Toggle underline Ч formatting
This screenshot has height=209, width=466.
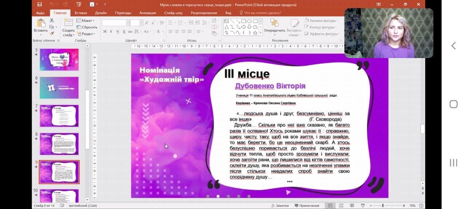click(x=118, y=32)
